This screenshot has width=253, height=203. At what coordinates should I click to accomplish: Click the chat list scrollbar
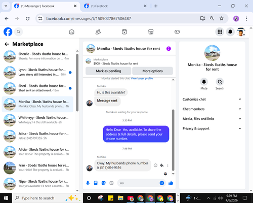pos(77,83)
